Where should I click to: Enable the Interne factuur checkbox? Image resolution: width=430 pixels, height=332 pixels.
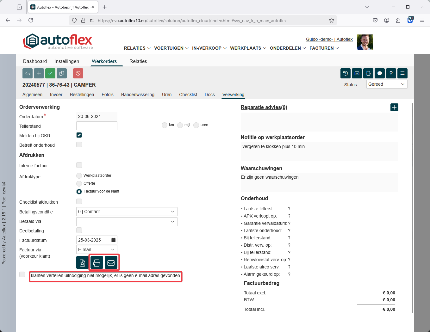(x=79, y=165)
